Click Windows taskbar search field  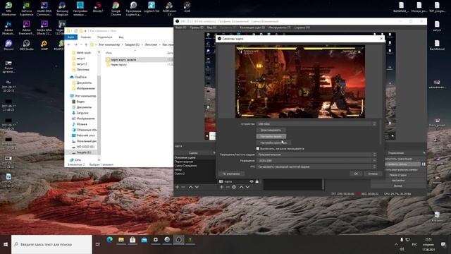click(x=51, y=244)
